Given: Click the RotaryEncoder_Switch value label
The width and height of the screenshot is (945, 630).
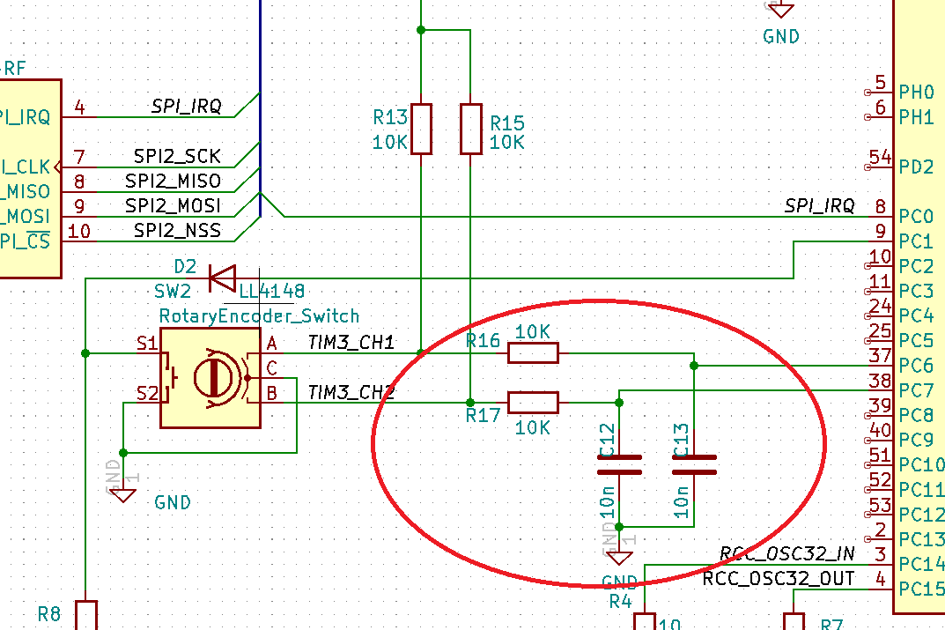Looking at the screenshot, I should tap(259, 316).
